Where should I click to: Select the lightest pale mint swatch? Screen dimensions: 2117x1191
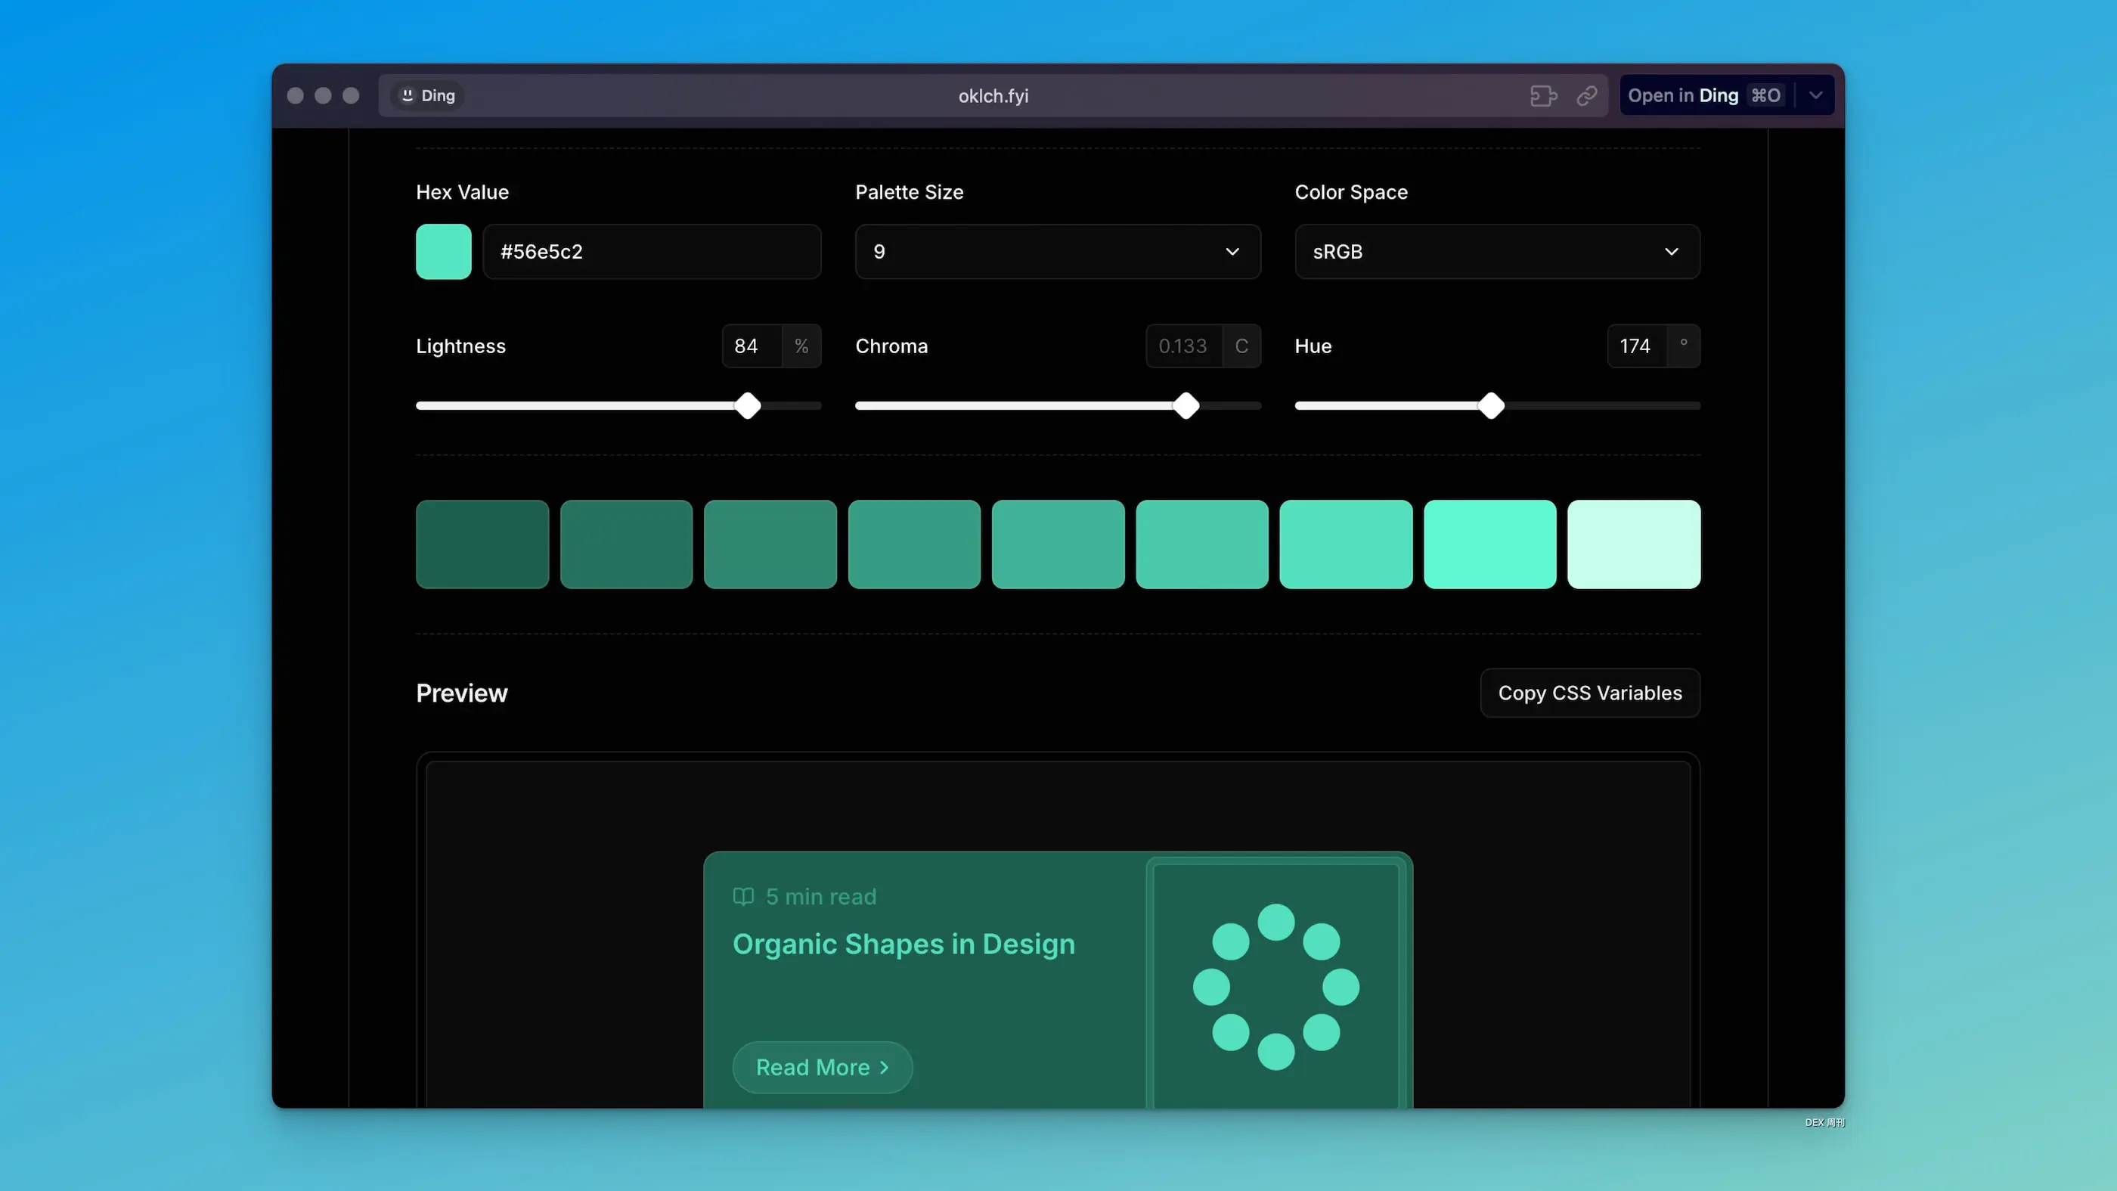[x=1634, y=544]
